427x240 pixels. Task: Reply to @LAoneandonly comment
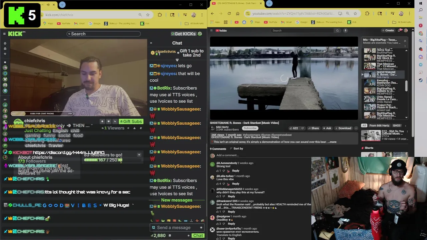(x=236, y=171)
